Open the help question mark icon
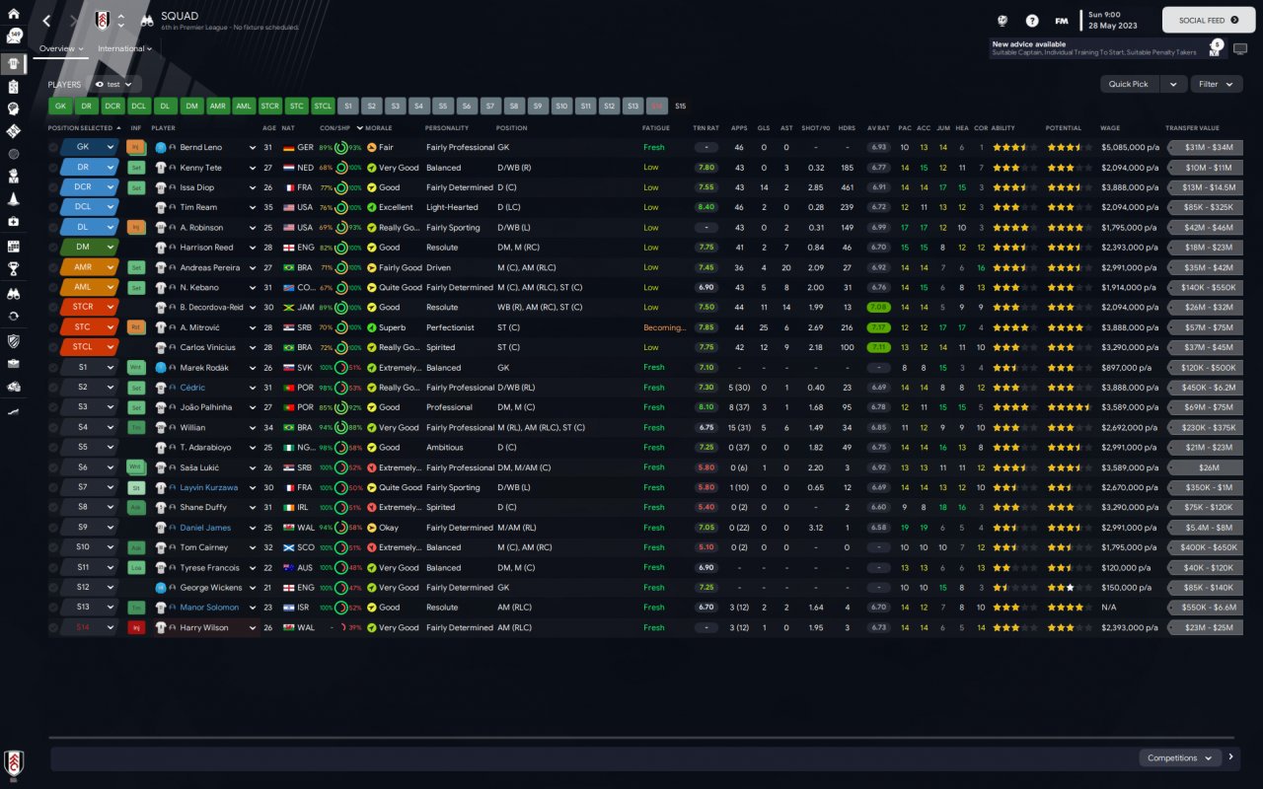 click(x=1032, y=20)
